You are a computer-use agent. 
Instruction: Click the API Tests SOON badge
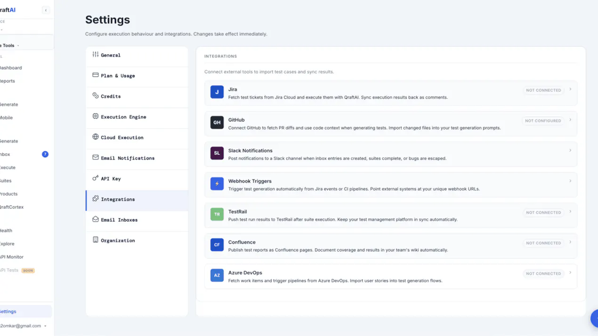28,271
